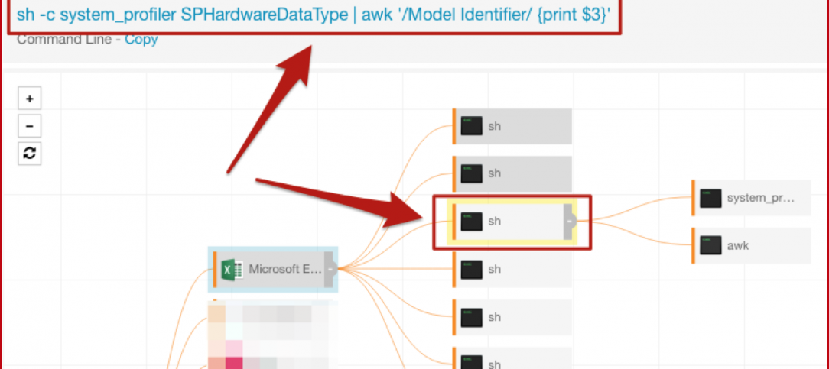Viewport: 829px width, 369px height.
Task: Select the fifth sh process node
Action: (512, 317)
